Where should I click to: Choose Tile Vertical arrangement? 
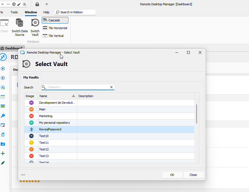[x=53, y=36]
